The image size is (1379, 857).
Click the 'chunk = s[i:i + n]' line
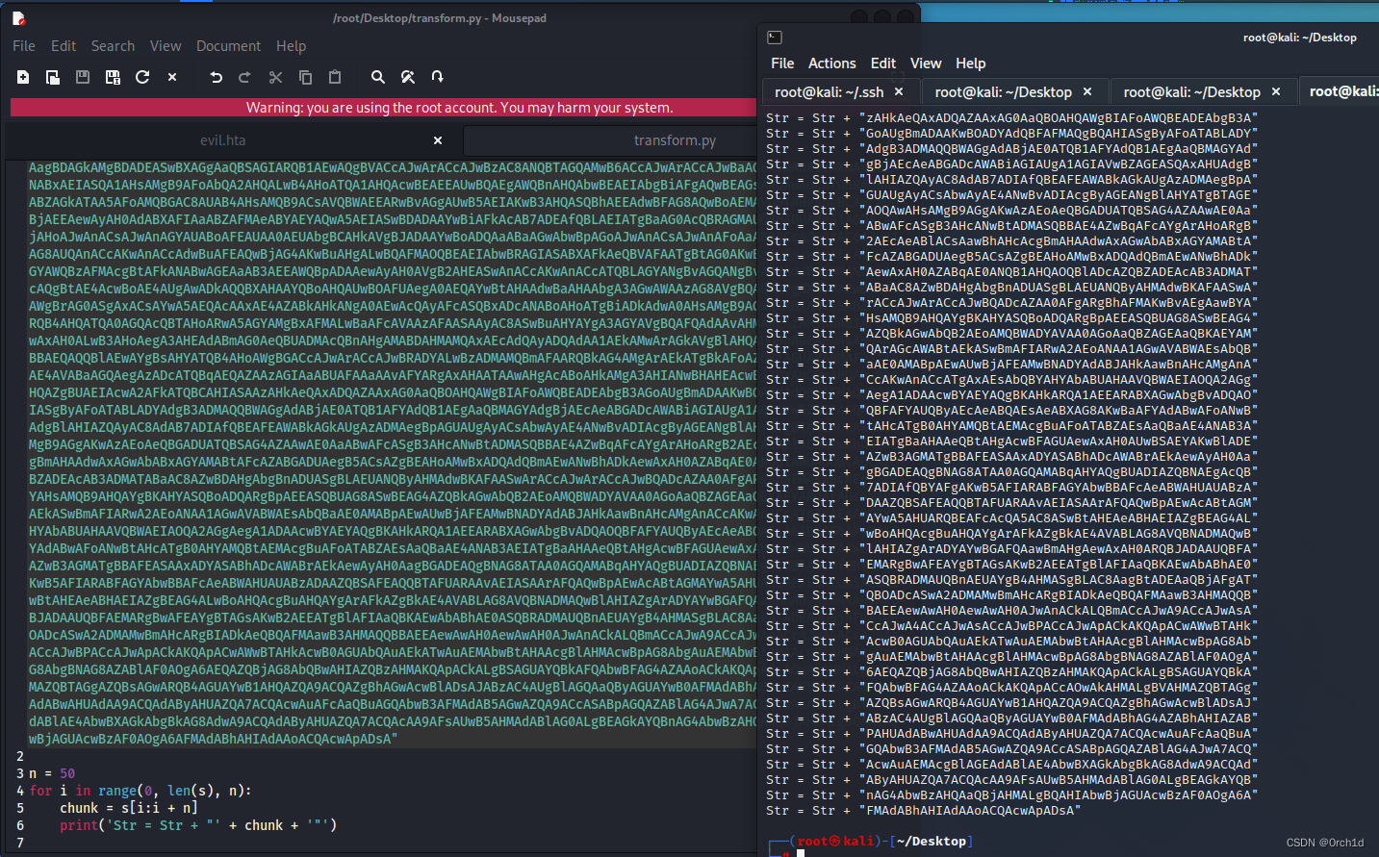click(128, 808)
